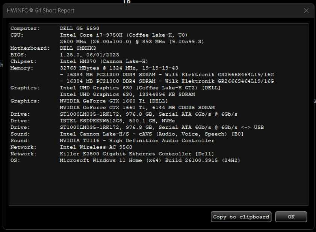This screenshot has width=316, height=232.
Task: Select NVIDIA GeForce GTX 1660 Ti [DELL] line
Action: pyautogui.click(x=114, y=101)
